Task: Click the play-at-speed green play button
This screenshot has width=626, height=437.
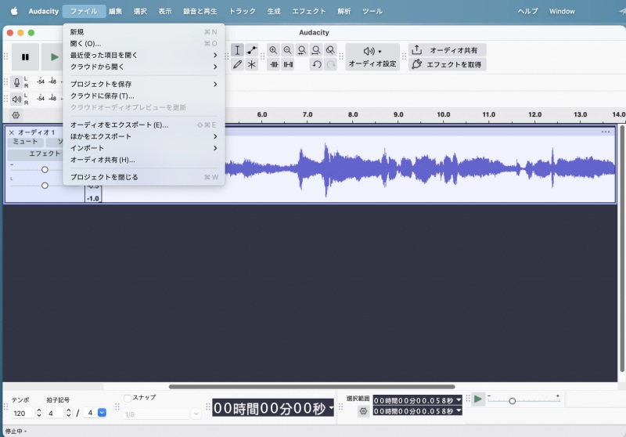Action: pos(478,399)
